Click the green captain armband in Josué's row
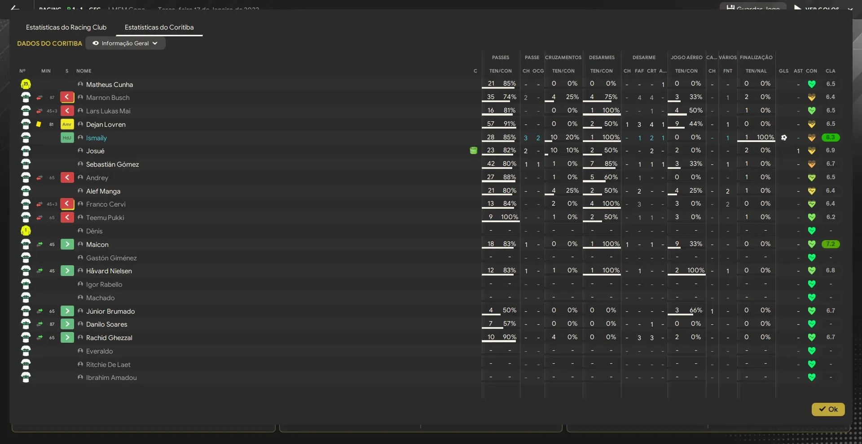This screenshot has height=444, width=862. point(473,151)
